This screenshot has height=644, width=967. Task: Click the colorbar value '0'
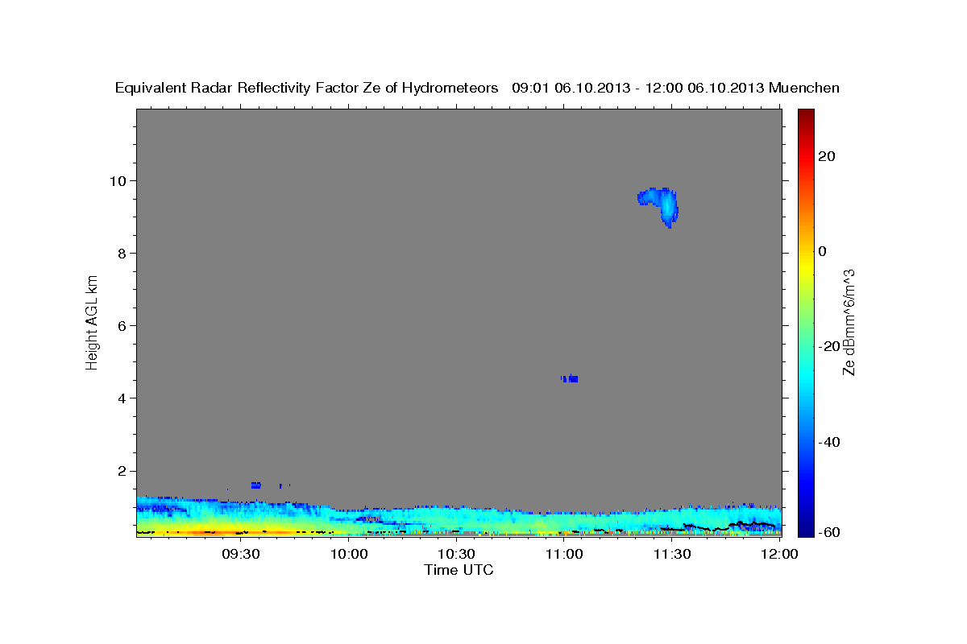(x=822, y=251)
